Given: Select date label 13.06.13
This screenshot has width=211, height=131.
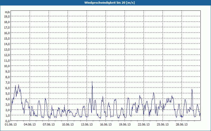Looking at the screenshot, I should coord(87,125).
